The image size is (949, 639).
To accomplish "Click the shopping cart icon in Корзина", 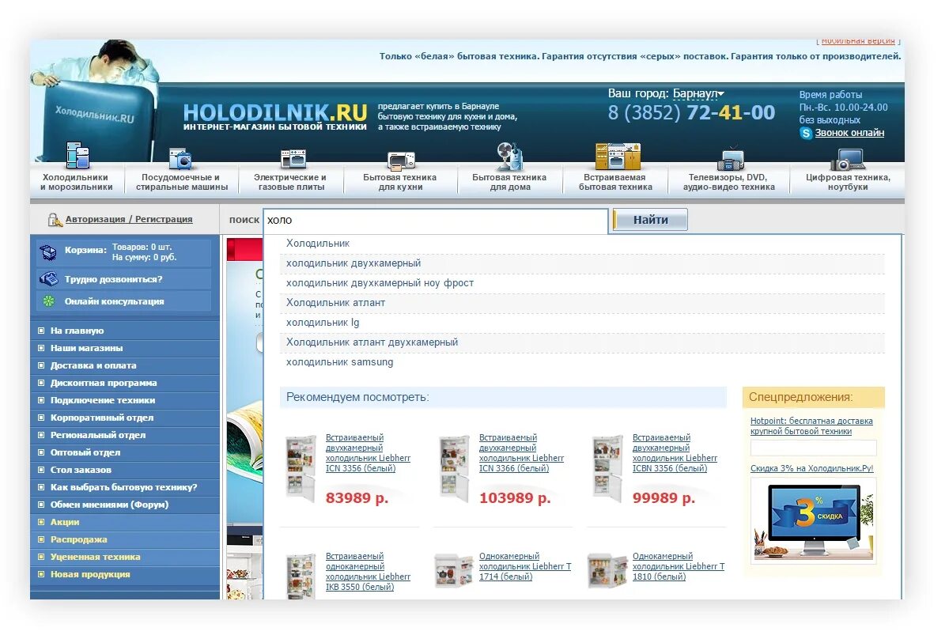I will pos(48,253).
